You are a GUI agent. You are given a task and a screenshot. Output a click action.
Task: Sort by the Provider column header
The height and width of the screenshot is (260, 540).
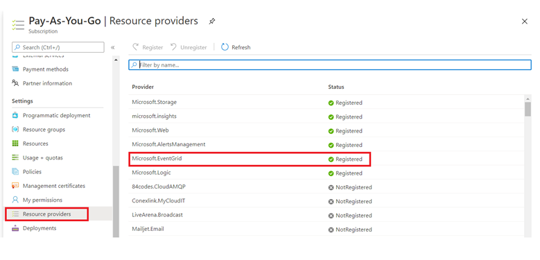coord(143,87)
